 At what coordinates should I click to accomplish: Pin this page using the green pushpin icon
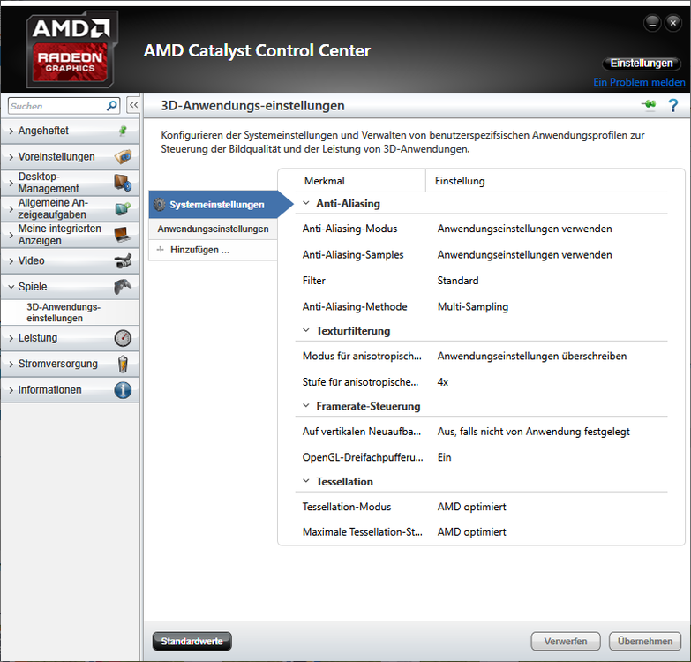[649, 105]
